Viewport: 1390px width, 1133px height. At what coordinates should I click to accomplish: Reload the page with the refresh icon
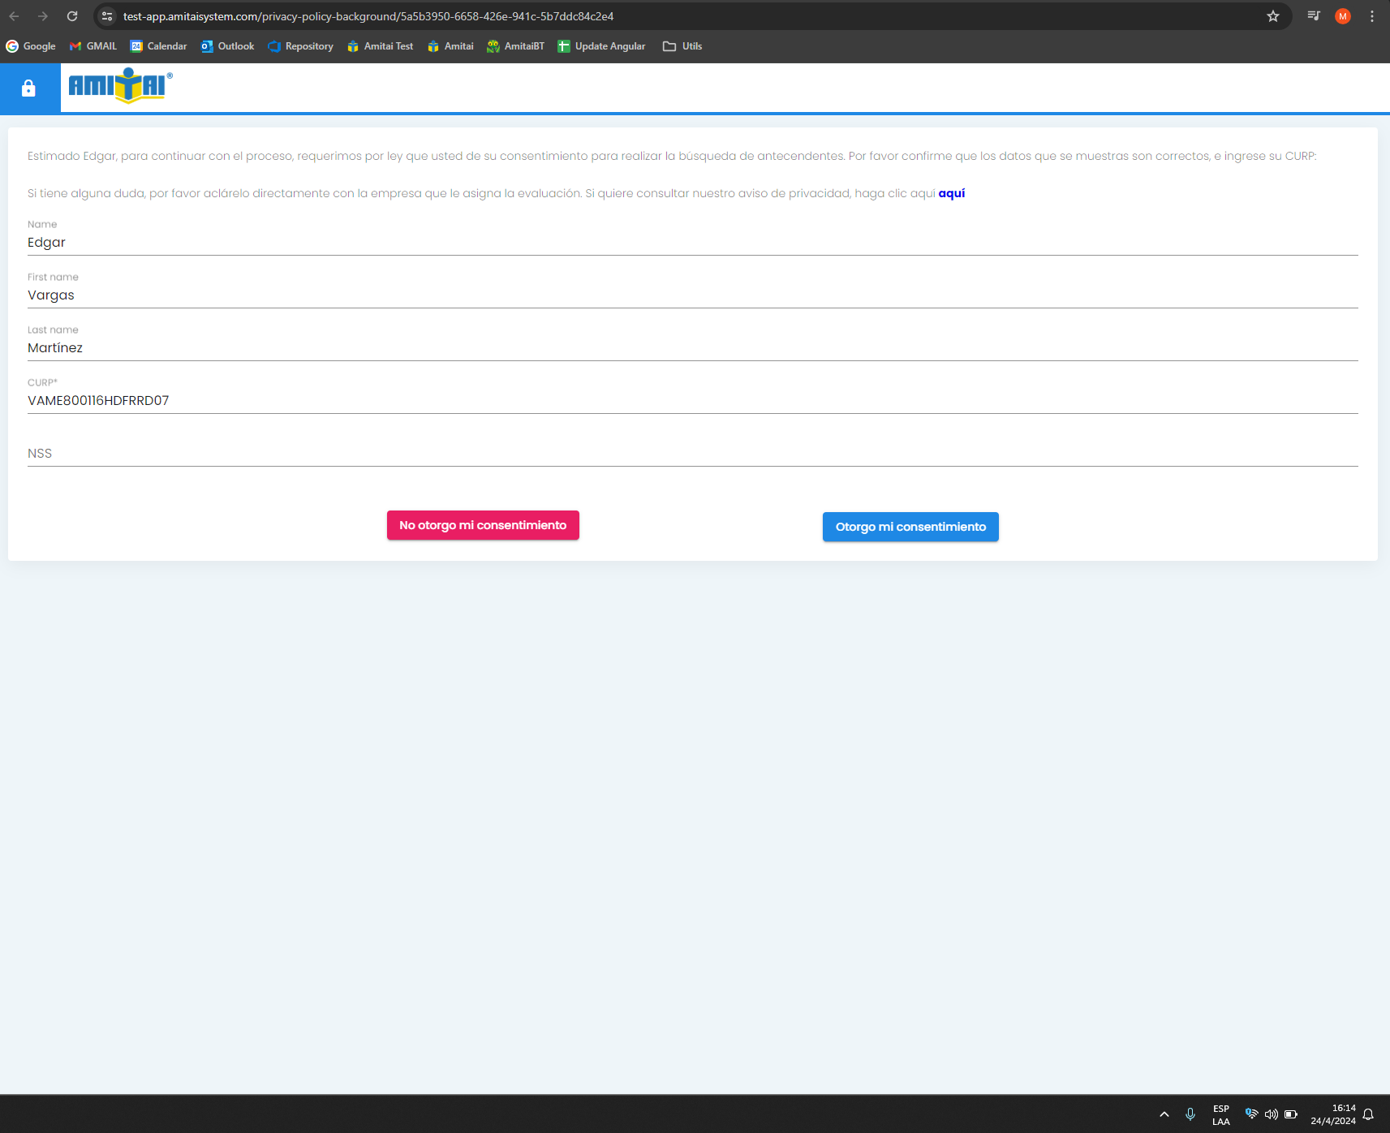(72, 16)
